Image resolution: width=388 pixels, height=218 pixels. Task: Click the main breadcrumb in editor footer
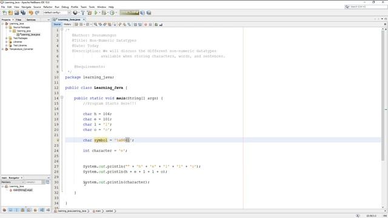tap(98, 211)
